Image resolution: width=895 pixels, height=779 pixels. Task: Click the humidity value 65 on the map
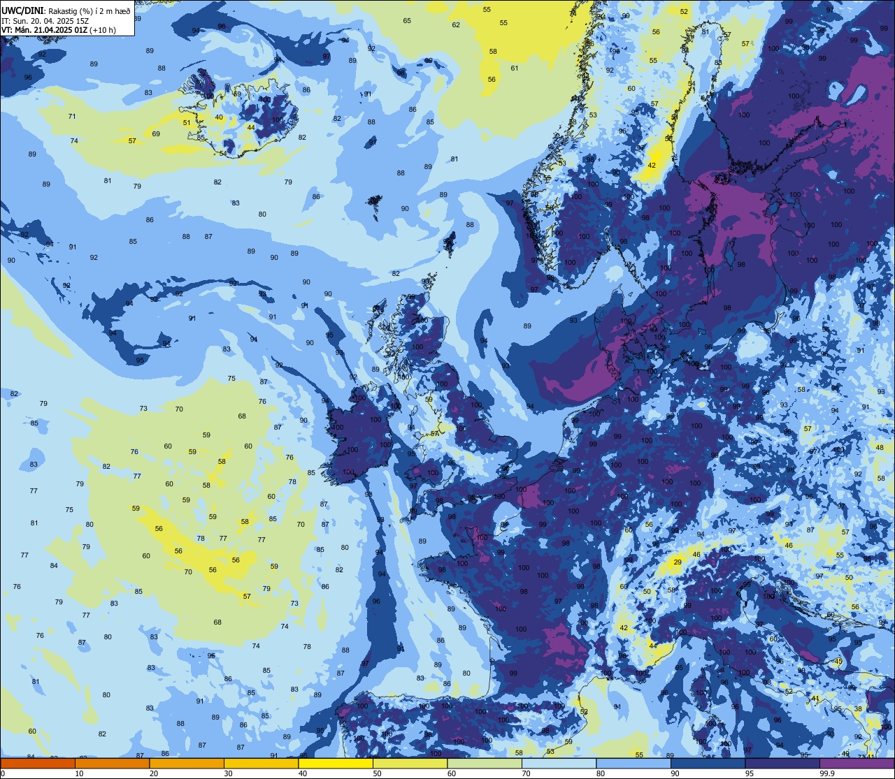407,21
